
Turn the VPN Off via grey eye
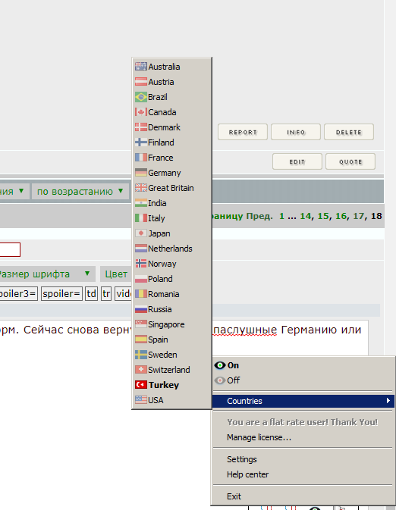(x=220, y=380)
